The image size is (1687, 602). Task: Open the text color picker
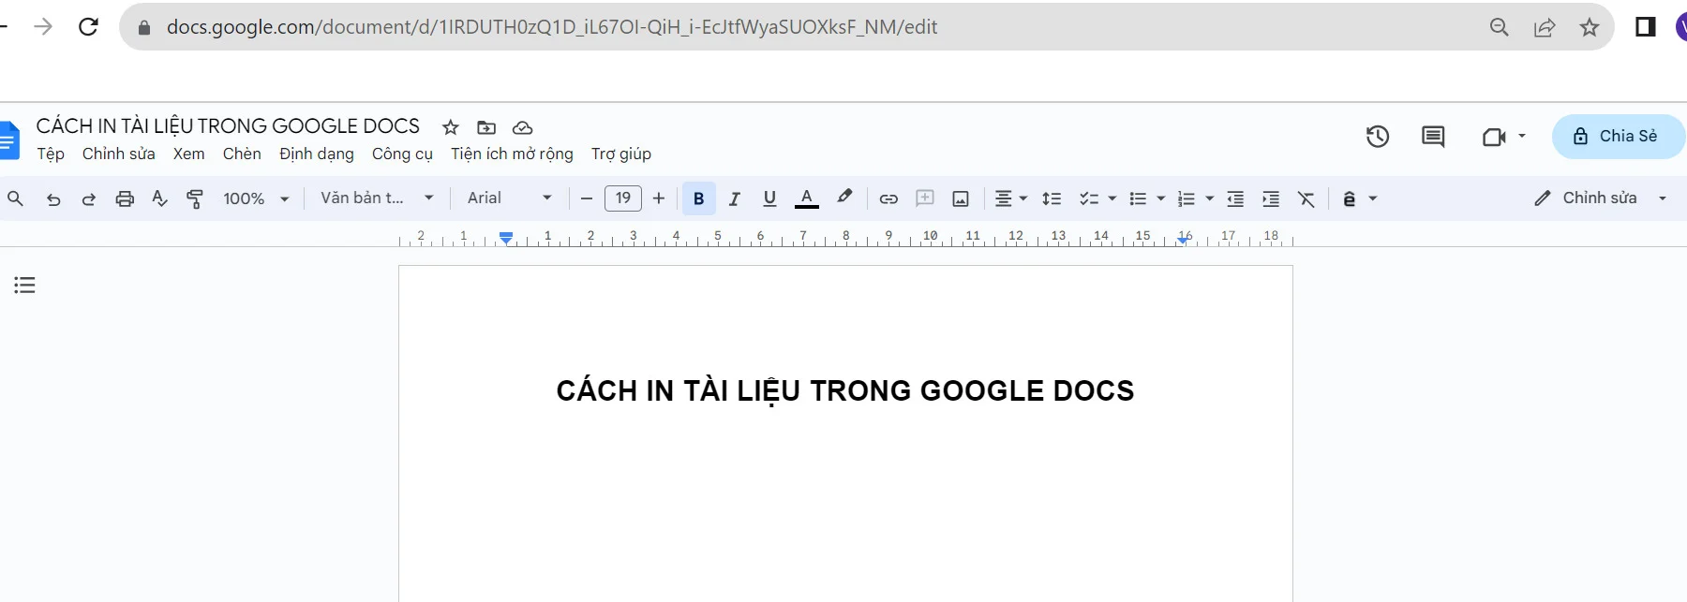tap(806, 198)
